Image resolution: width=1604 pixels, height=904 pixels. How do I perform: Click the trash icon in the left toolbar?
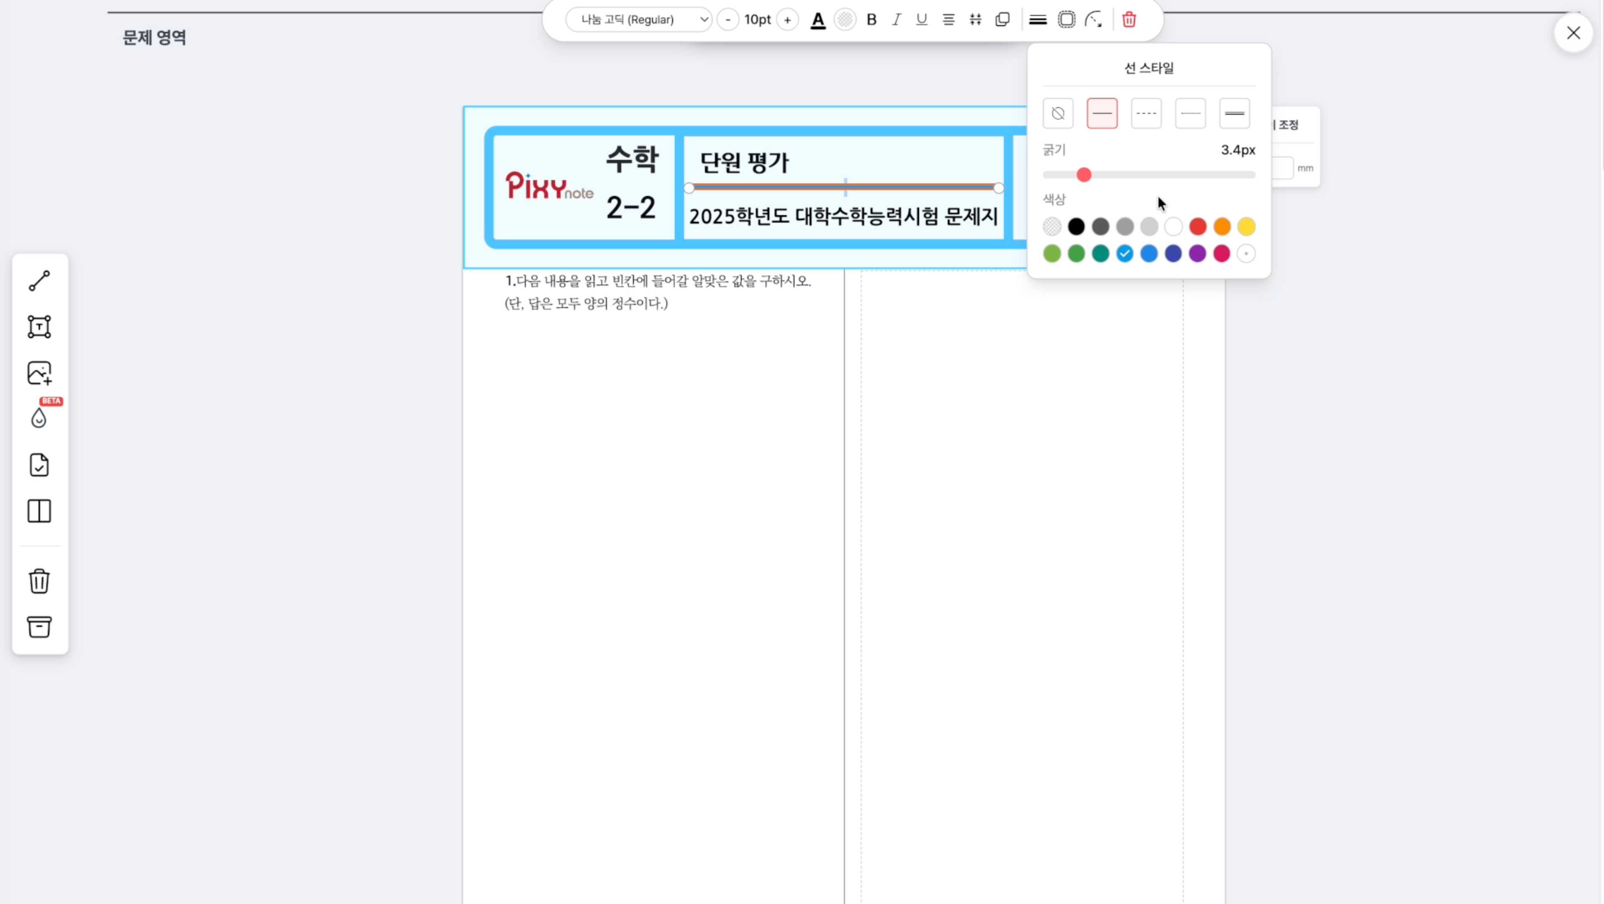[x=39, y=581]
